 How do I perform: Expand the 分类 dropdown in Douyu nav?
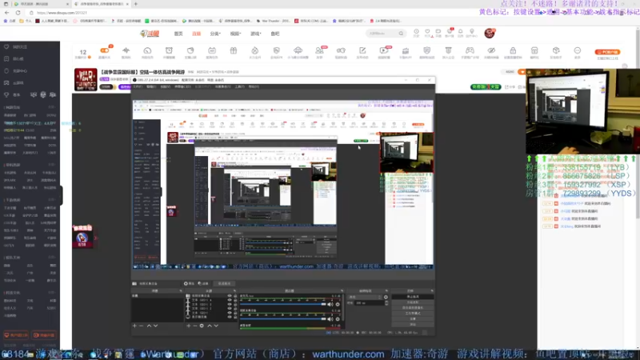(215, 34)
